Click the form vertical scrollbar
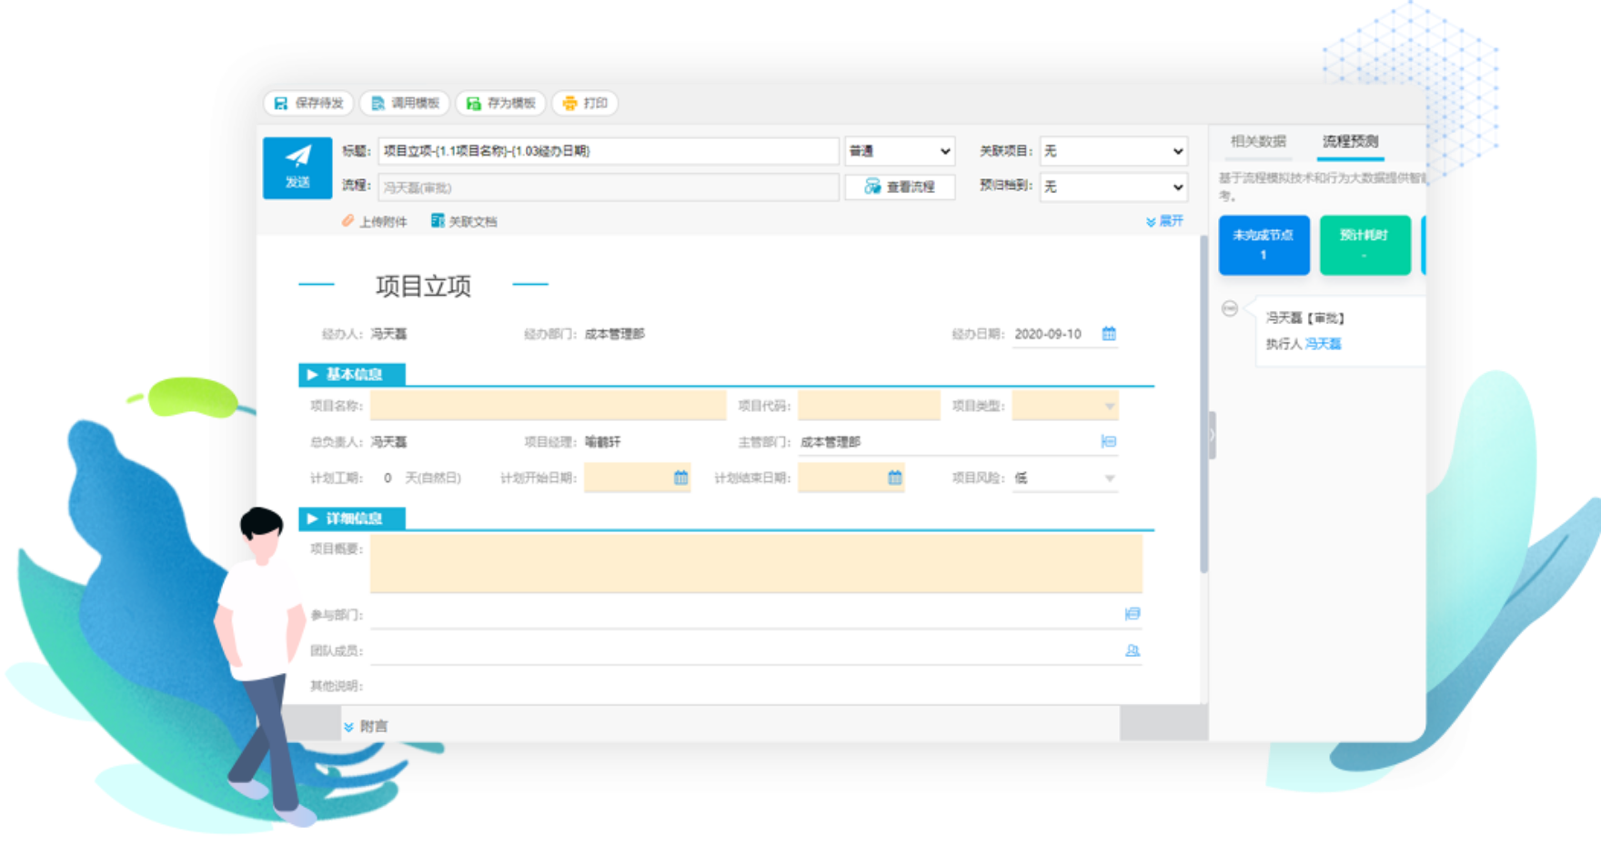 tap(1203, 405)
